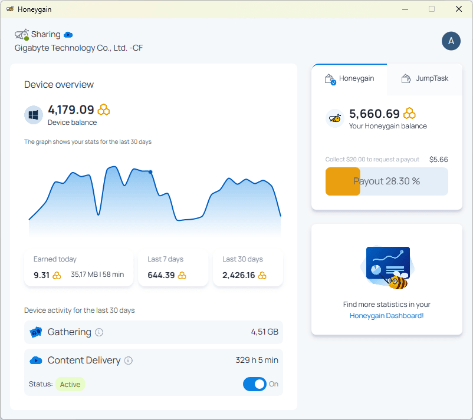Minimize the Honeygain window

[405, 9]
